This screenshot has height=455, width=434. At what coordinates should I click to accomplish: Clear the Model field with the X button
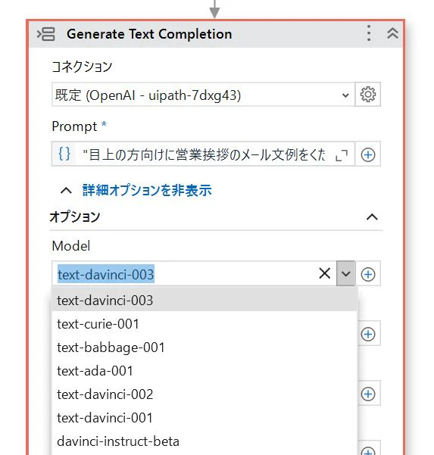pyautogui.click(x=325, y=273)
